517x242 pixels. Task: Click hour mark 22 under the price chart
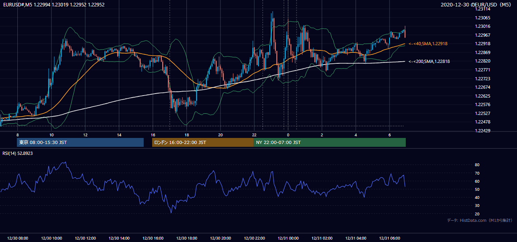click(x=254, y=134)
